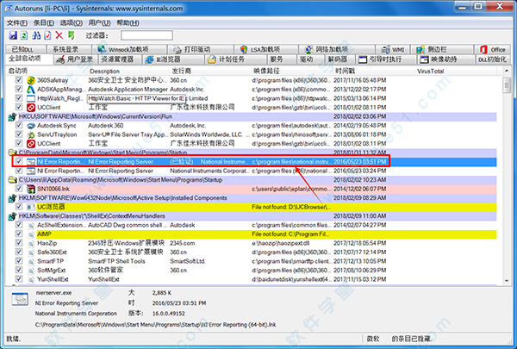517x349 pixels.
Task: Click the YunShellExt entry icon
Action: 31,280
